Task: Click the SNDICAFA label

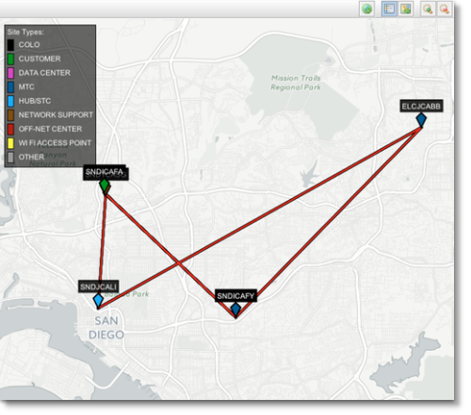Action: tap(105, 172)
